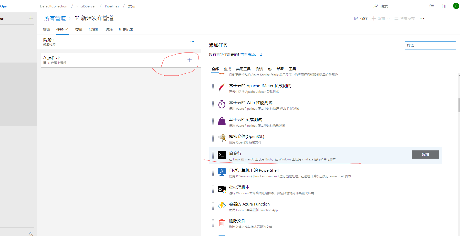The height and width of the screenshot is (236, 460).
Task: Click the 保存 save disk icon
Action: tap(356, 18)
